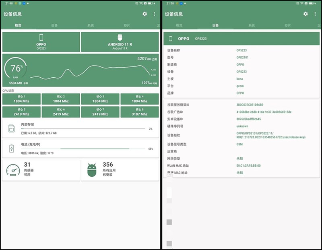The width and height of the screenshot is (322, 250).
Task: Tap 21:48 clock in left status bar
Action: pyautogui.click(x=9, y=3)
